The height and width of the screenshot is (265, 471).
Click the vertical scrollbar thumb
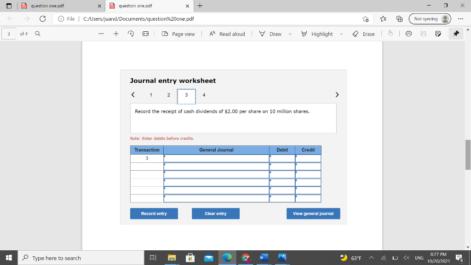(x=468, y=155)
